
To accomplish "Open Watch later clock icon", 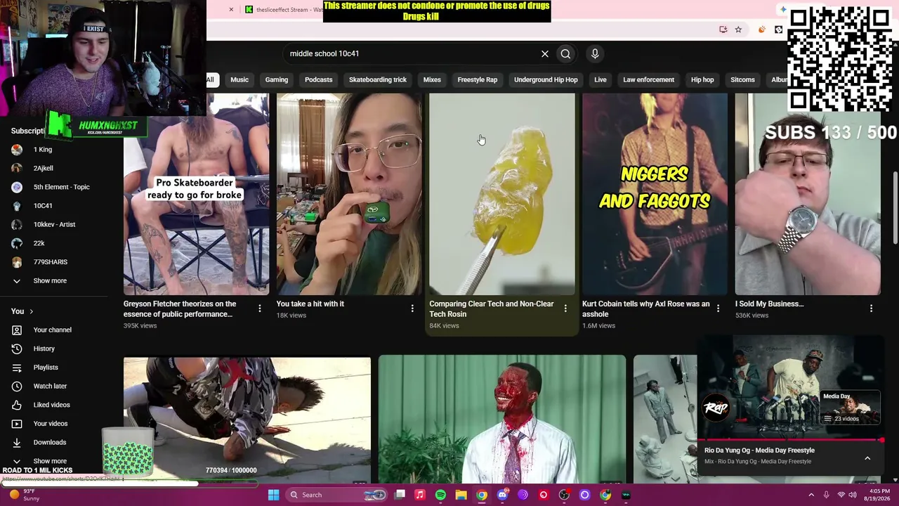I will [x=17, y=386].
